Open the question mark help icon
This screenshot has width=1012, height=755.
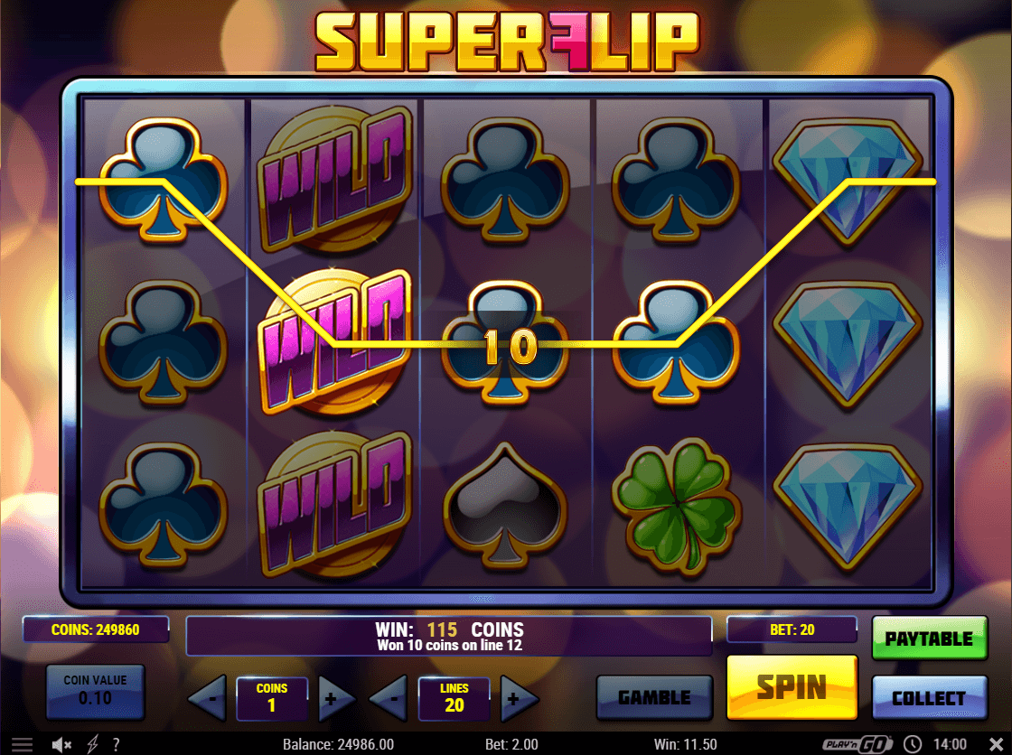pyautogui.click(x=117, y=745)
